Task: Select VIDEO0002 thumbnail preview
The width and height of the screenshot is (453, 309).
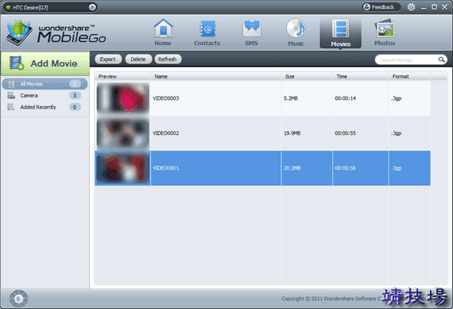Action: tap(122, 133)
